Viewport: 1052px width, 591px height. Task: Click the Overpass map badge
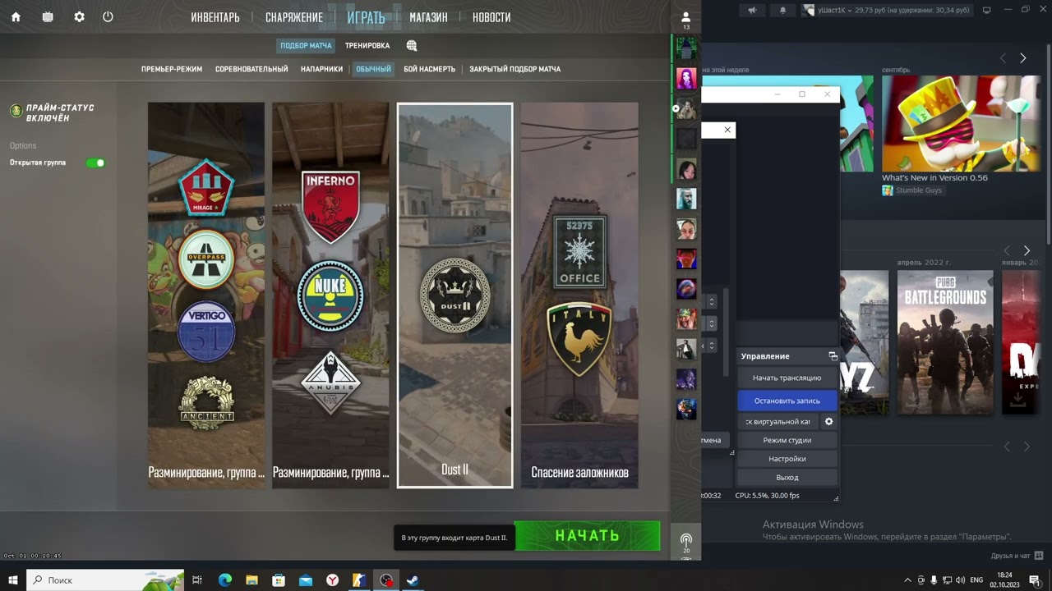206,258
